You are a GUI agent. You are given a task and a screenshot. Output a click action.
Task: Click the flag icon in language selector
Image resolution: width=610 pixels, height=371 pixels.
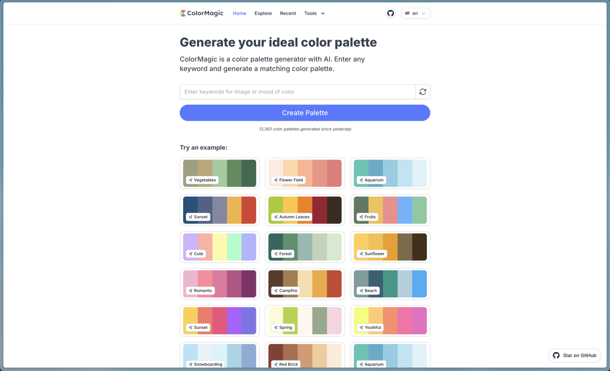tap(407, 13)
